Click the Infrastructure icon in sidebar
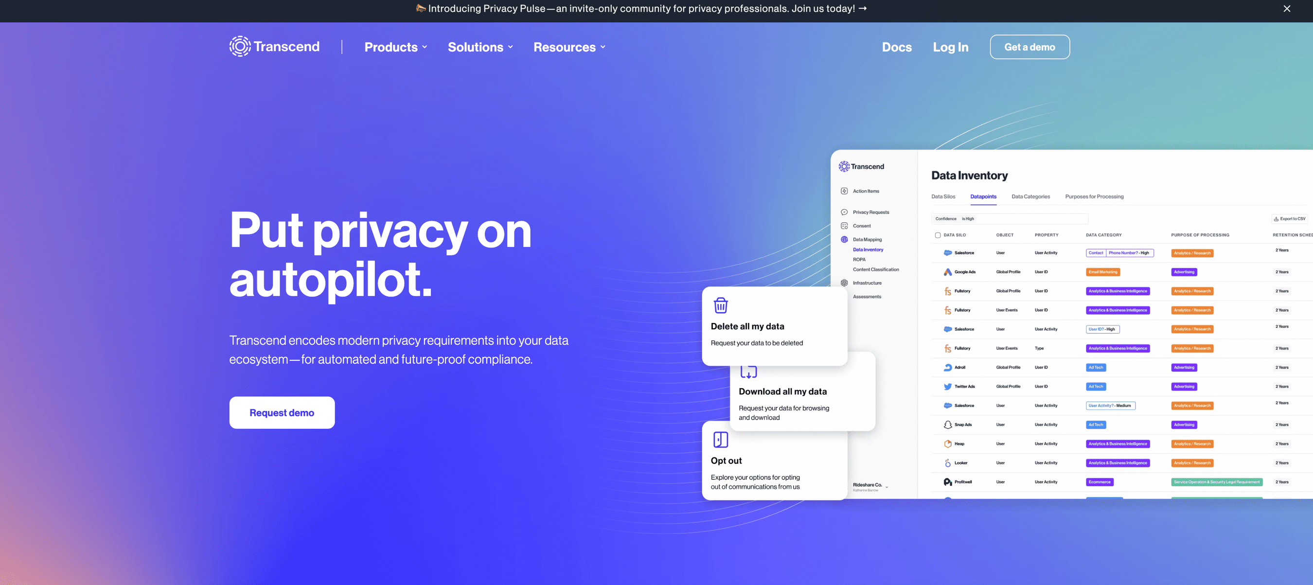The image size is (1313, 585). pyautogui.click(x=844, y=283)
